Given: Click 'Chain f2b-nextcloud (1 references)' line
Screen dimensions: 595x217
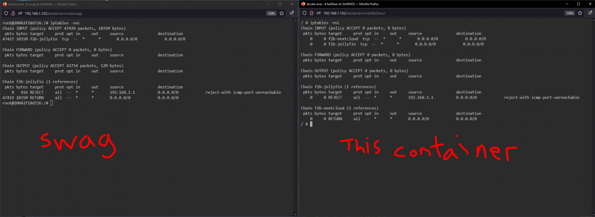Looking at the screenshot, I should tap(340, 108).
